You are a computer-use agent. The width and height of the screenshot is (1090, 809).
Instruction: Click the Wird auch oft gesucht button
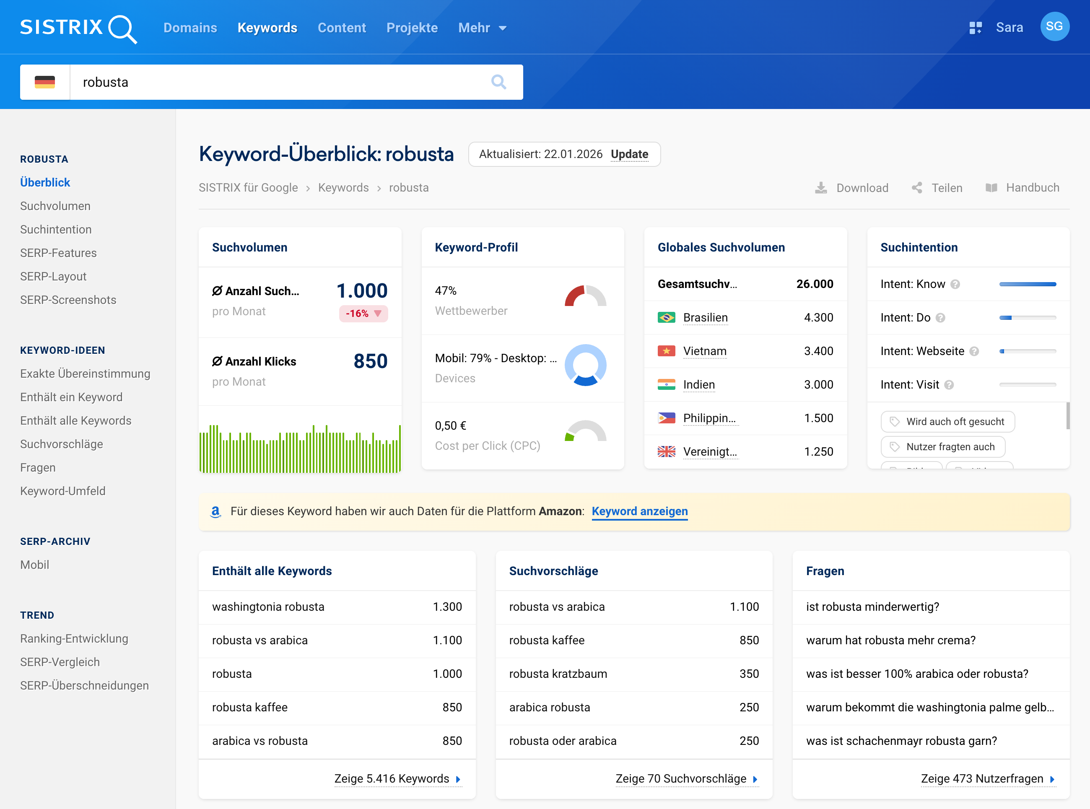click(947, 422)
